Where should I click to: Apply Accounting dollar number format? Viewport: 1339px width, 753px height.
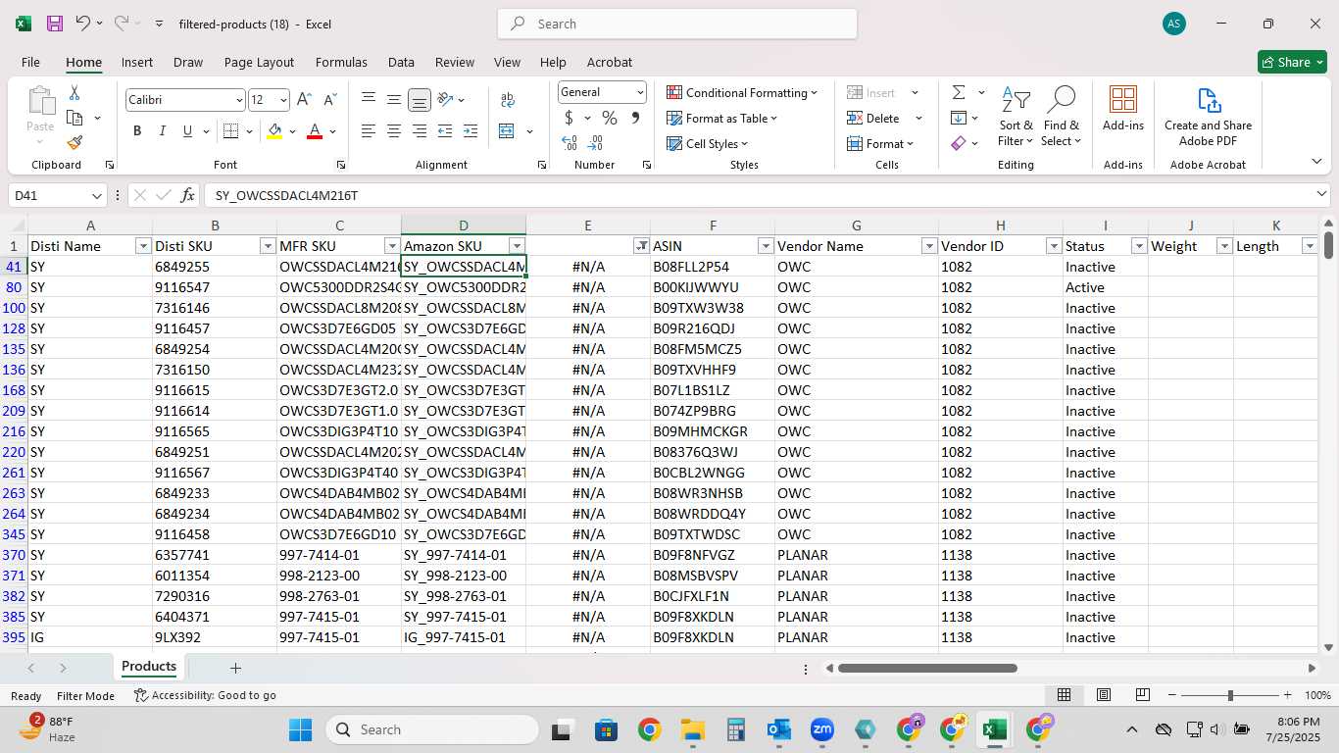569,118
